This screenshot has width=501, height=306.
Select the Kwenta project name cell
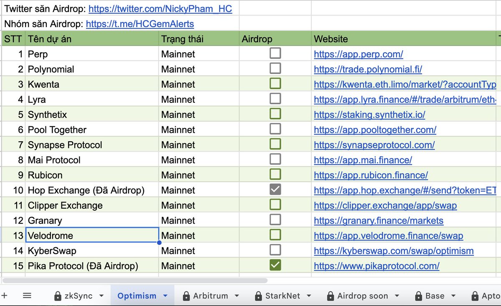pyautogui.click(x=92, y=84)
